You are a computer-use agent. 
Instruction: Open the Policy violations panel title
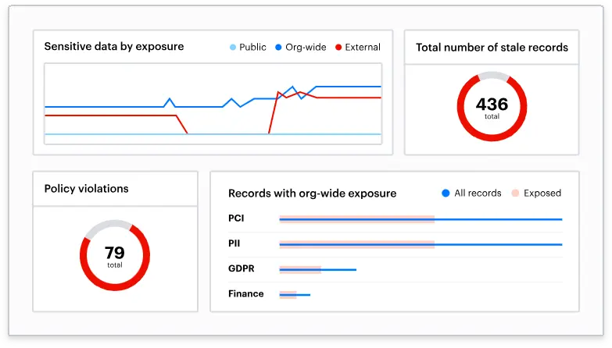pos(86,189)
